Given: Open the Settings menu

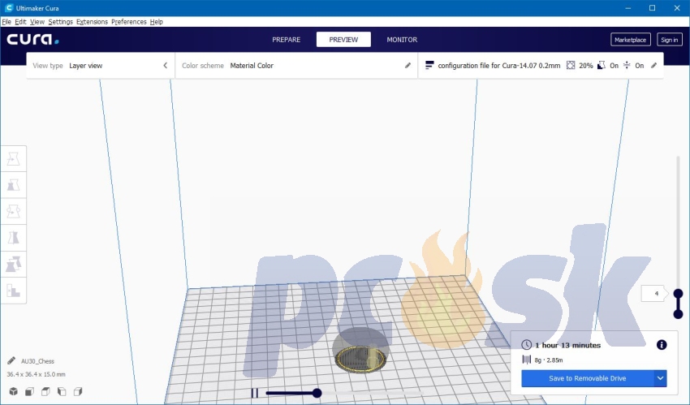Looking at the screenshot, I should pyautogui.click(x=60, y=22).
